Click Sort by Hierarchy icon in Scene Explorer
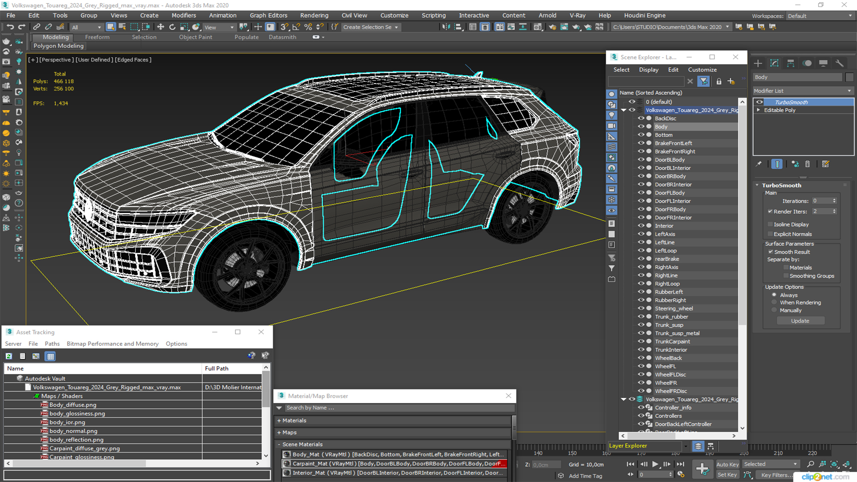Screen dimensions: 857x482 click(x=711, y=446)
